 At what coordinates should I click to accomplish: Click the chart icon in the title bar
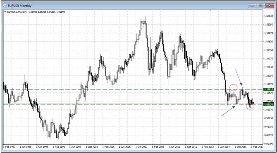5,6
